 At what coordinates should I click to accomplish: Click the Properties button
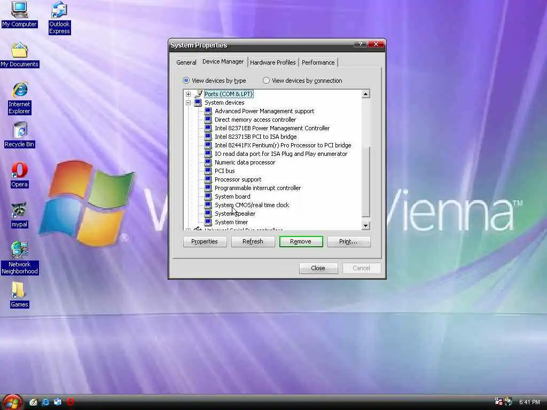point(205,241)
